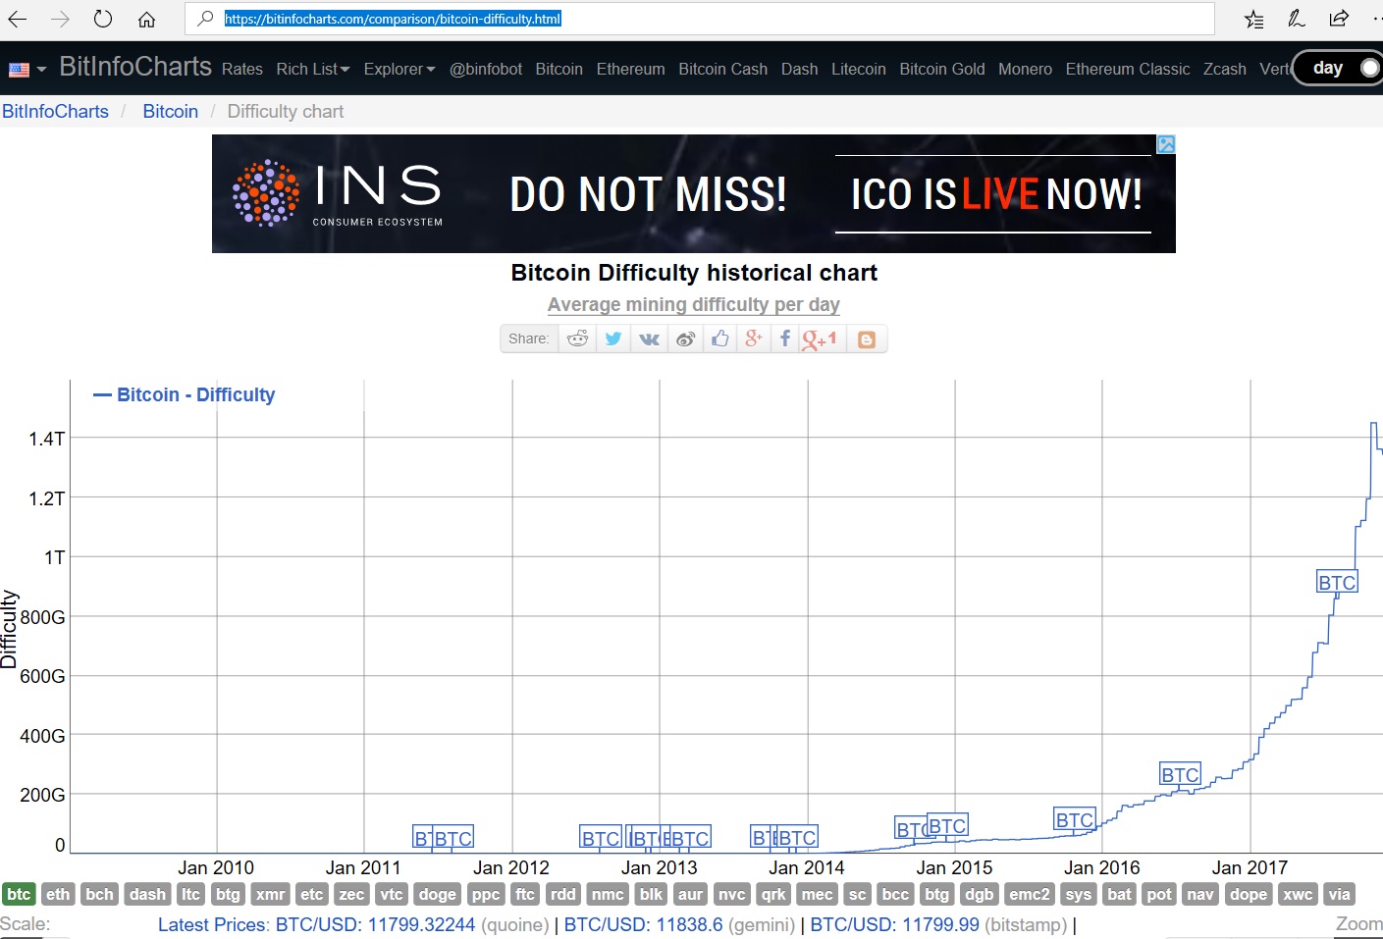
Task: Toggle the sys coin tag
Action: click(1078, 894)
